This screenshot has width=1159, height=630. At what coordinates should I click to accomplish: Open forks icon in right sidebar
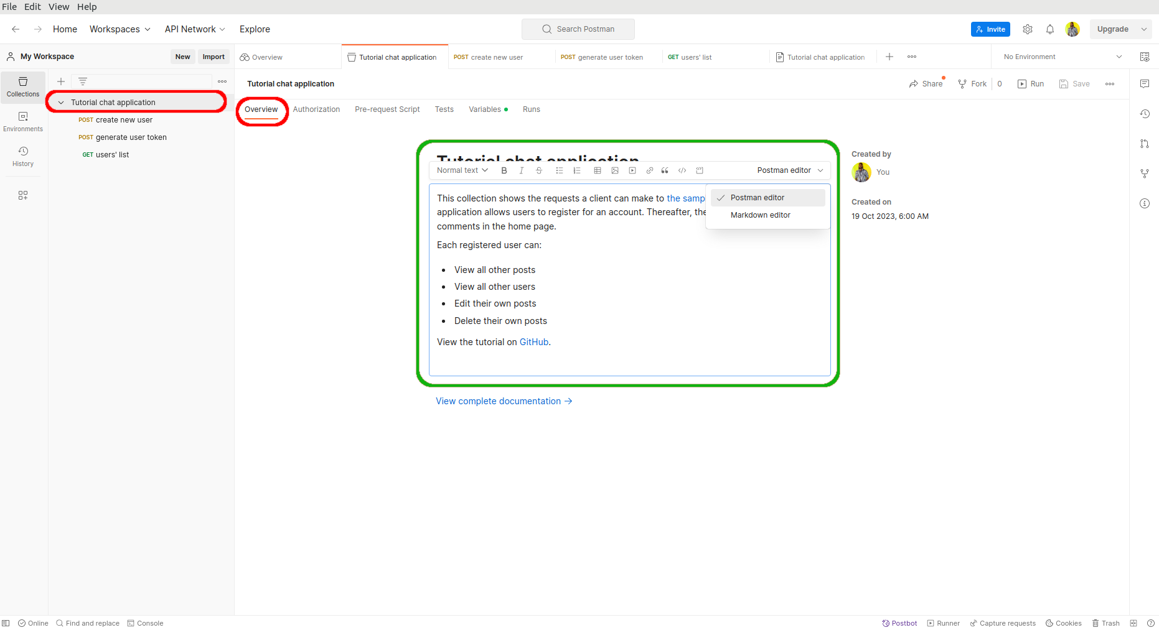click(1145, 174)
